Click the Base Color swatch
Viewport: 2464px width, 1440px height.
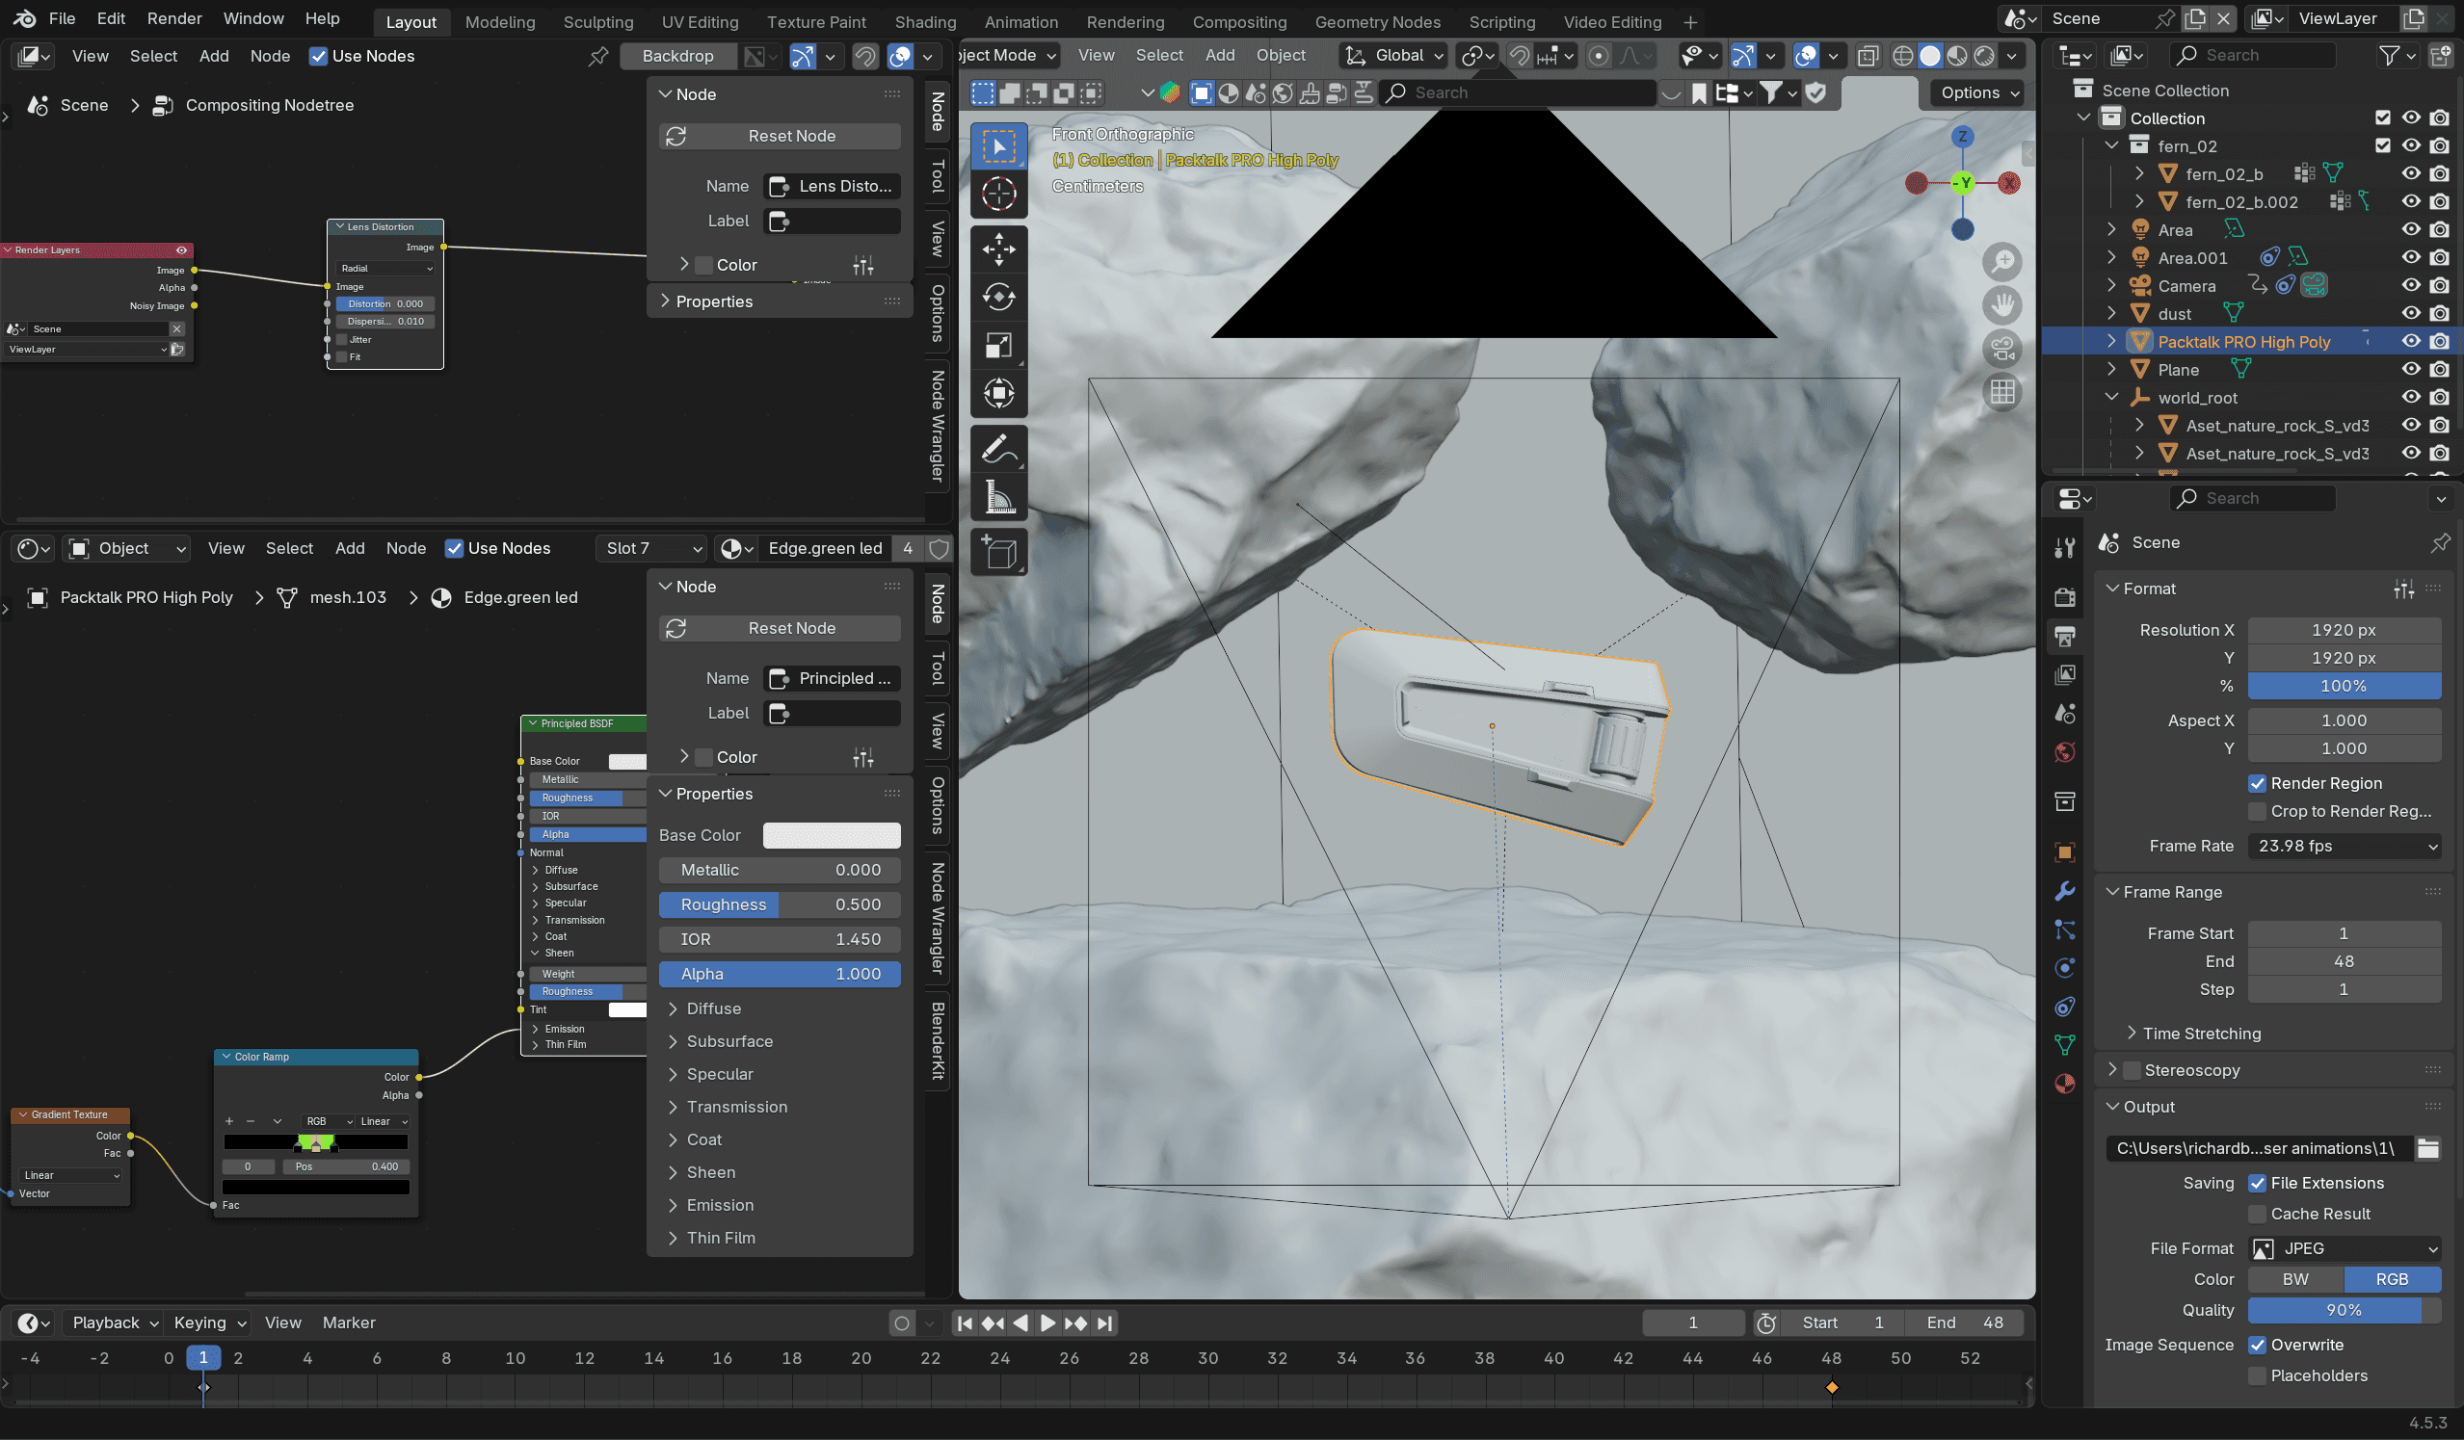tap(831, 835)
